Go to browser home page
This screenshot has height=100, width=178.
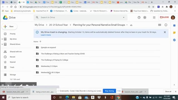click(16, 7)
